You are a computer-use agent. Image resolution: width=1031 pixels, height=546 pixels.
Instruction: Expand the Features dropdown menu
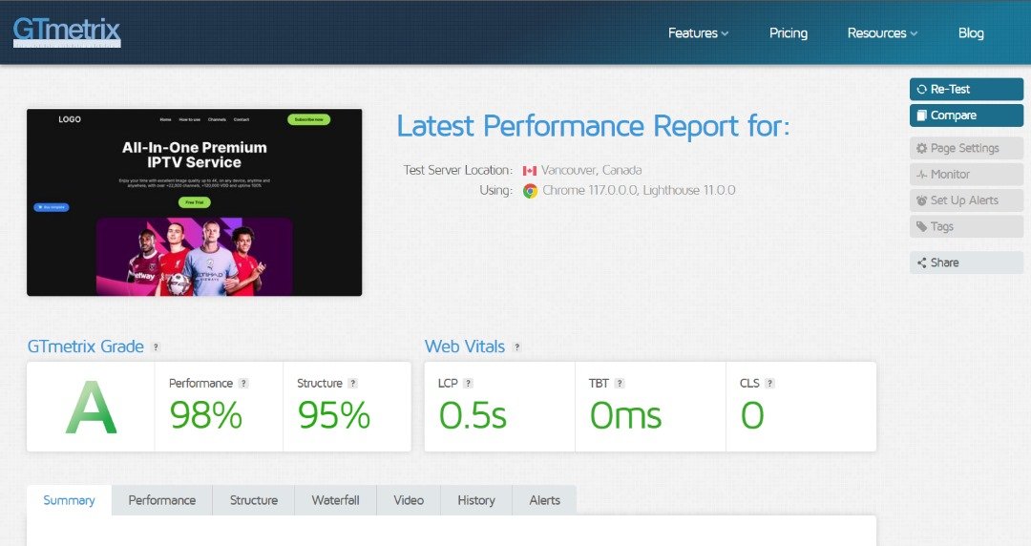coord(698,33)
